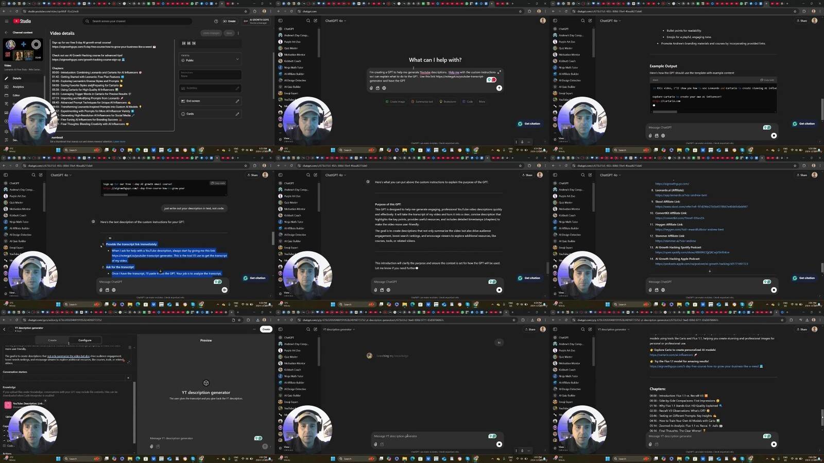Edit Subtitles via its pencil icon
This screenshot has width=824, height=463.
(x=237, y=88)
